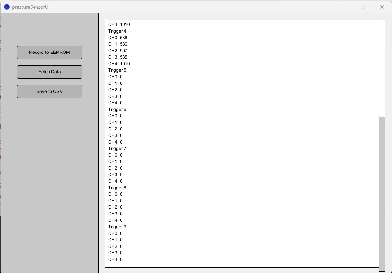The image size is (392, 273).
Task: Click the scrollbar track above the thumb
Action: (382, 68)
